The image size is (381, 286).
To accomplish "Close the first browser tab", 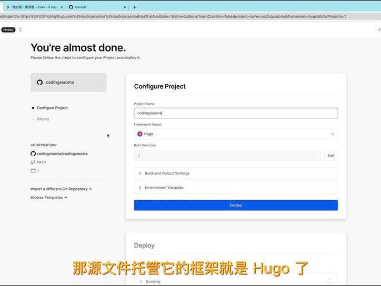I will coord(62,7).
